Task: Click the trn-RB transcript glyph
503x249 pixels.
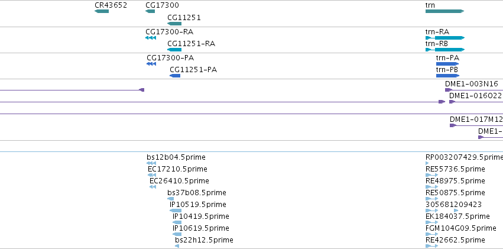Action: point(445,50)
